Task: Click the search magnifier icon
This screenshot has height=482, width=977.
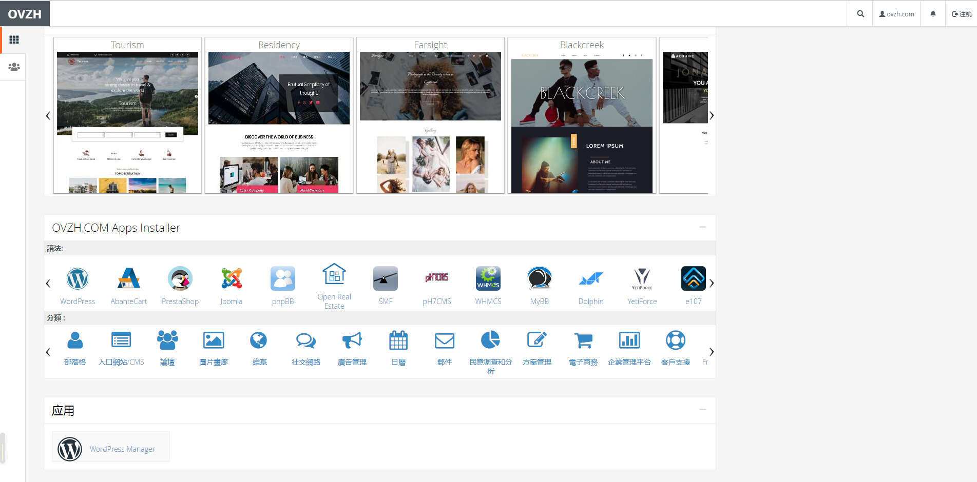Action: coord(860,14)
